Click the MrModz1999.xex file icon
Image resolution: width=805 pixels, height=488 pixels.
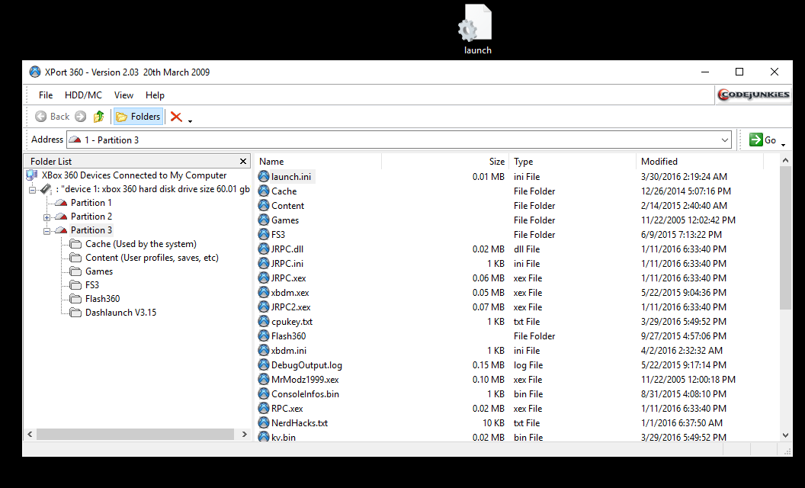[263, 379]
